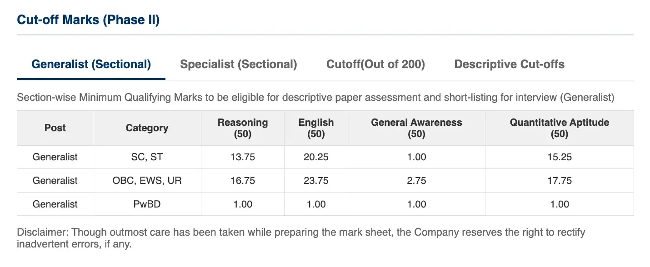
Task: Click the Generalist (Sectional) tab
Action: tap(91, 64)
